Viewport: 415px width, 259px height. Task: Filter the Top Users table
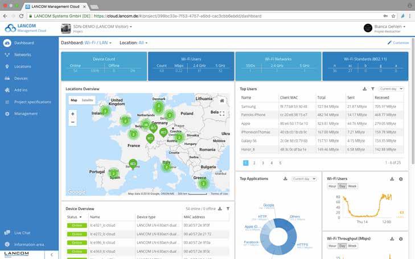tap(373, 89)
